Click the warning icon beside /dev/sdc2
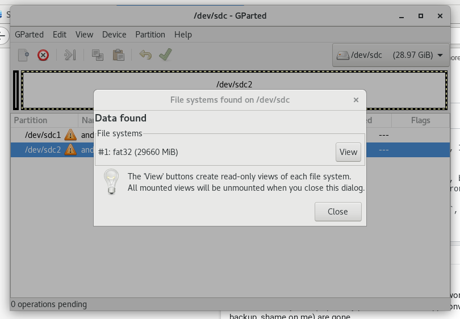 [70, 149]
